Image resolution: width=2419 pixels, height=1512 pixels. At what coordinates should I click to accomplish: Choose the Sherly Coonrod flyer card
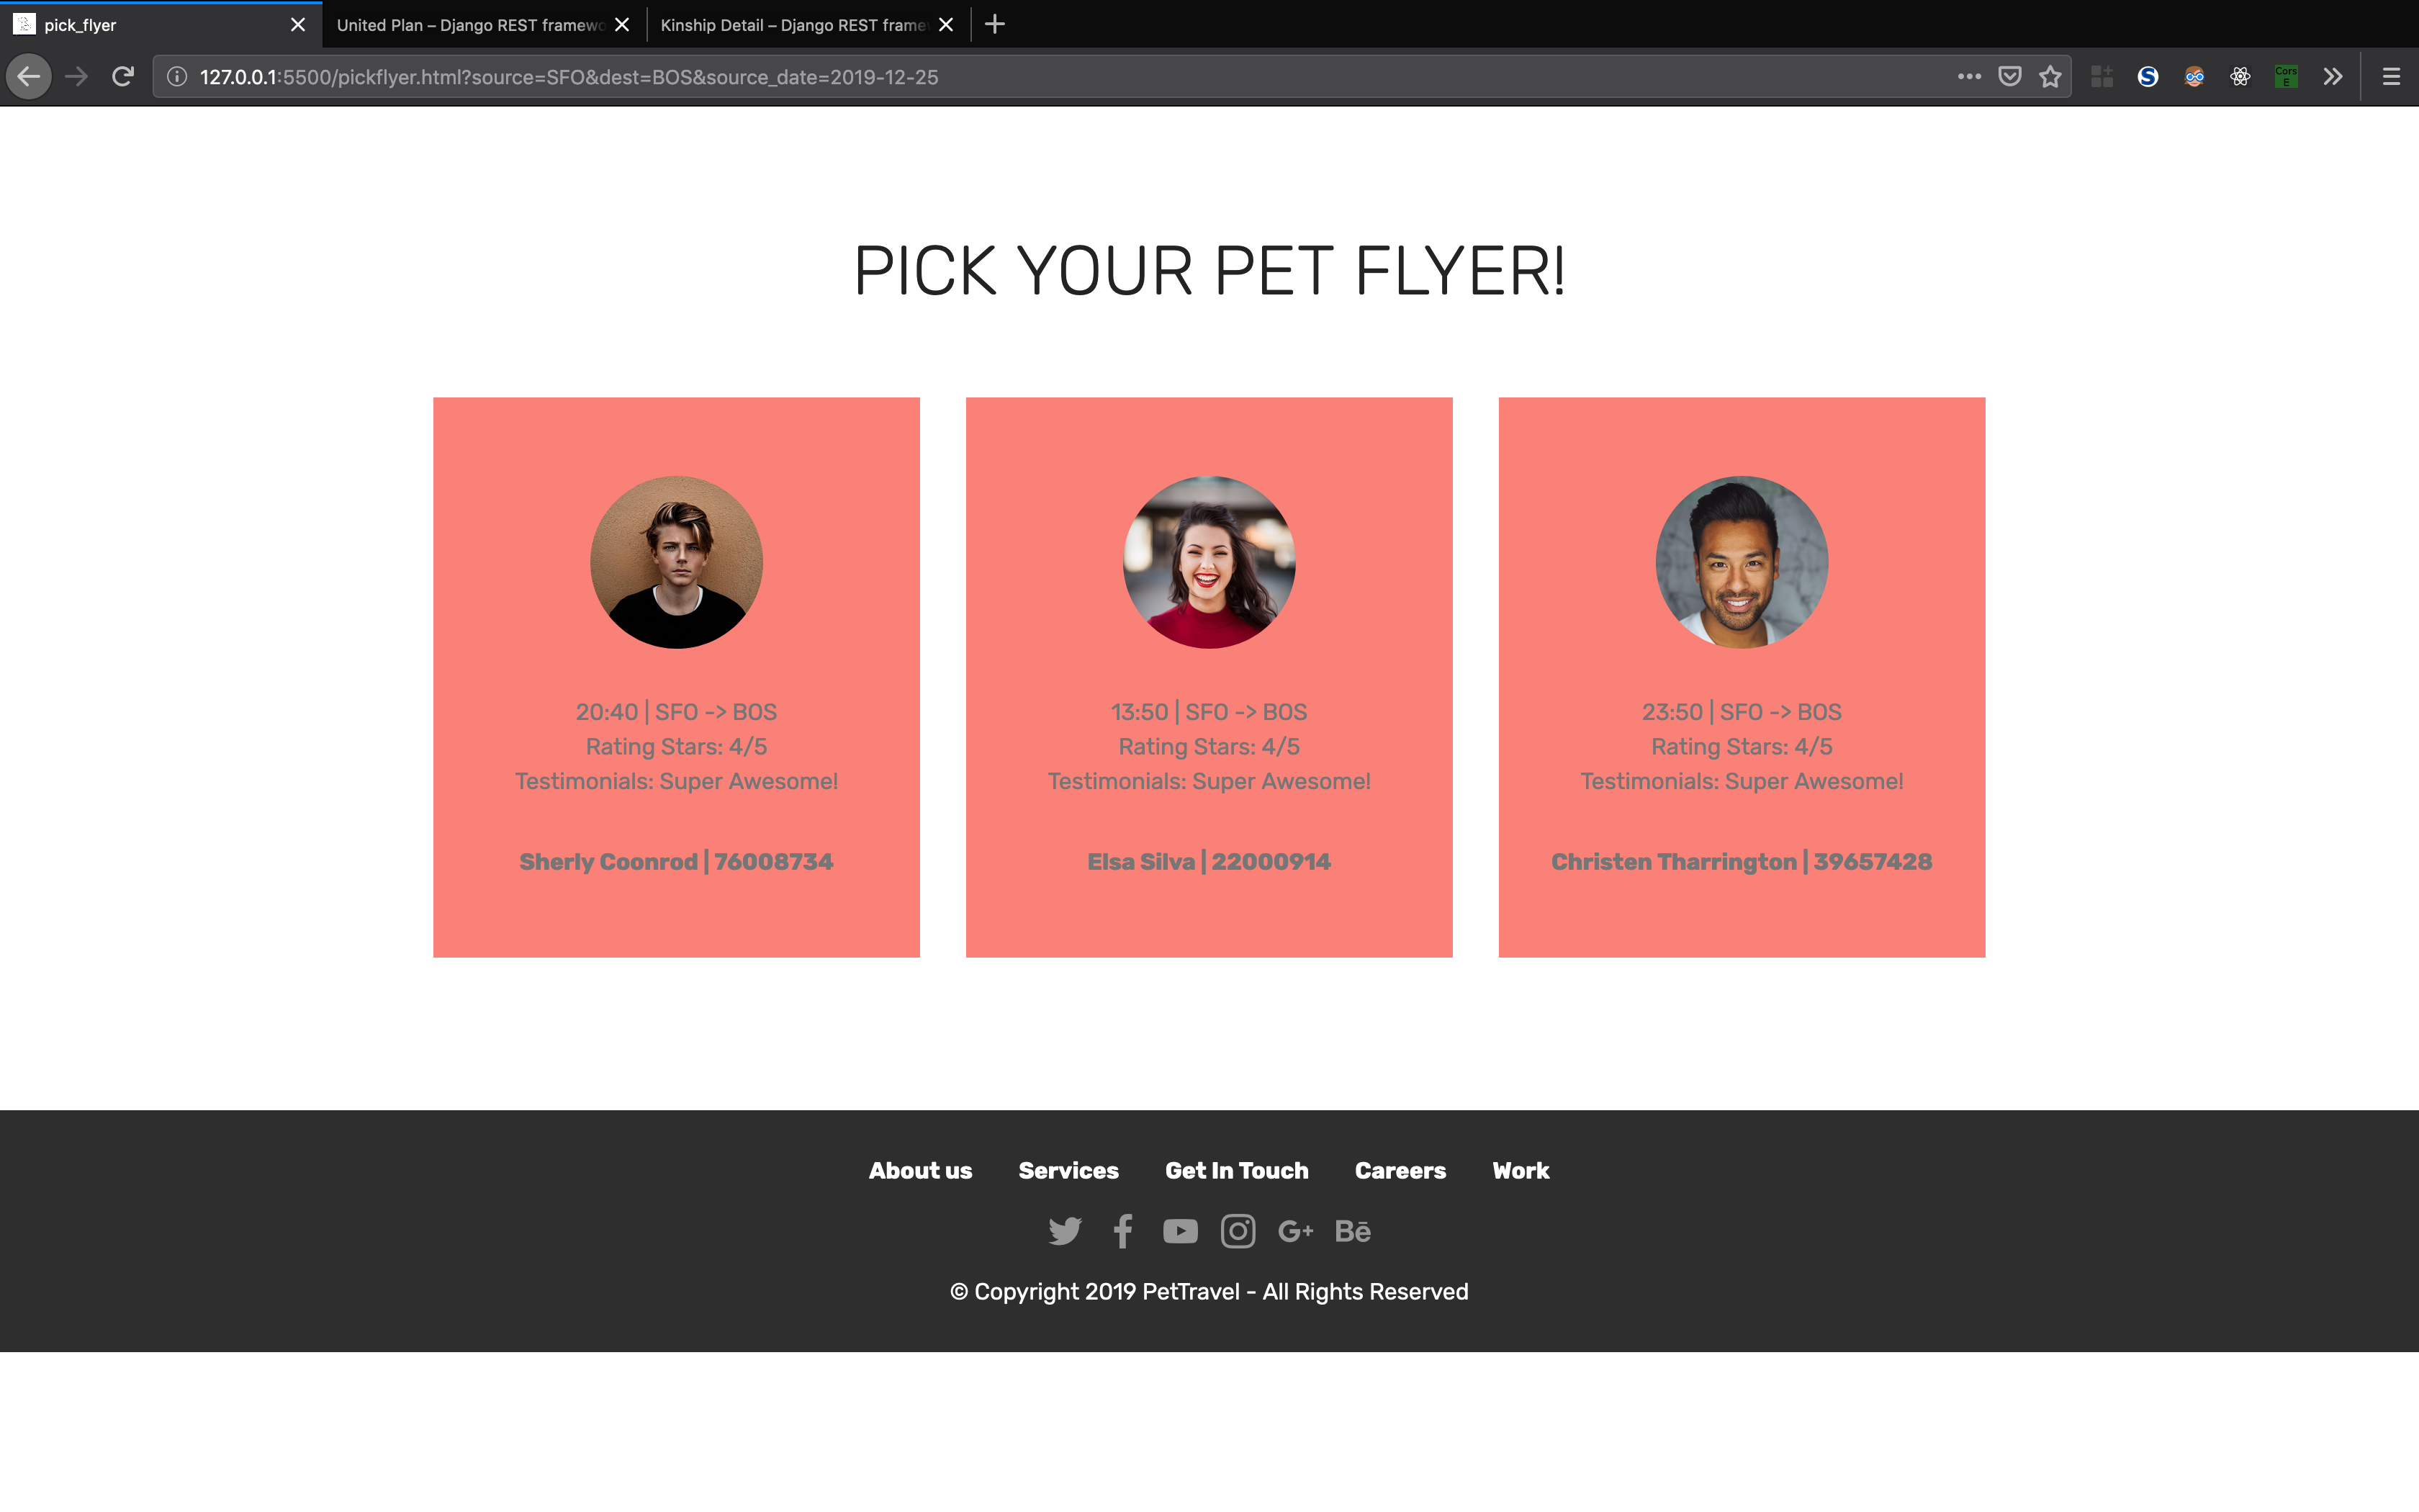676,677
